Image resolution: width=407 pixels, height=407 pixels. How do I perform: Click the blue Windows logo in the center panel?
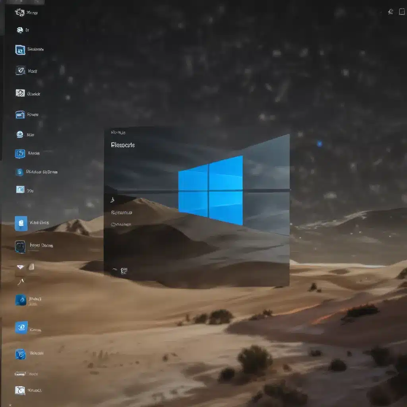pos(211,190)
